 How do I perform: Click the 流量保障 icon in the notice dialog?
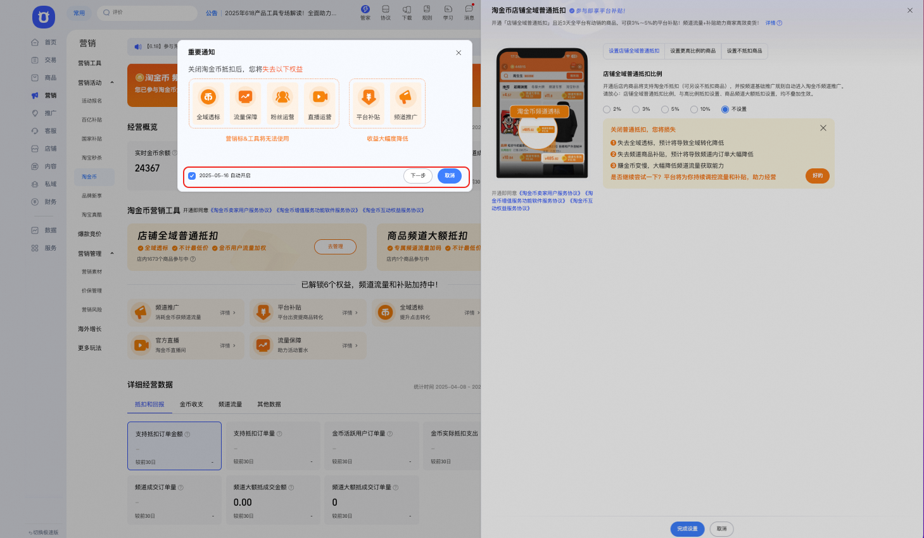click(245, 97)
